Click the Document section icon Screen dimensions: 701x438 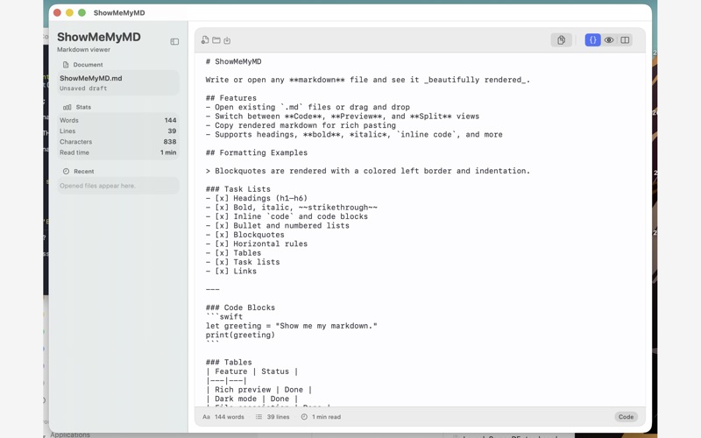point(66,65)
